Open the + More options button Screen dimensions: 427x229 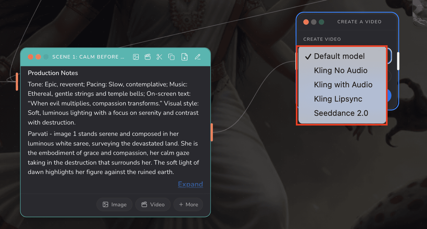(x=188, y=204)
